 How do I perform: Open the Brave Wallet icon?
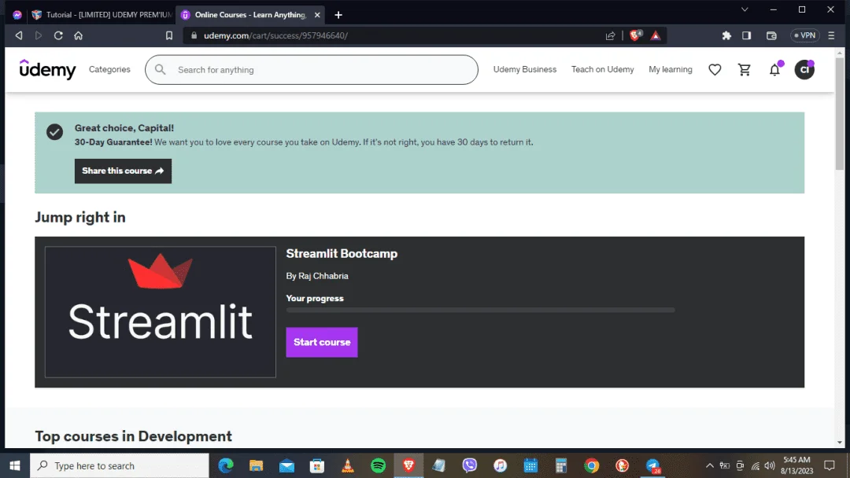[x=771, y=35]
